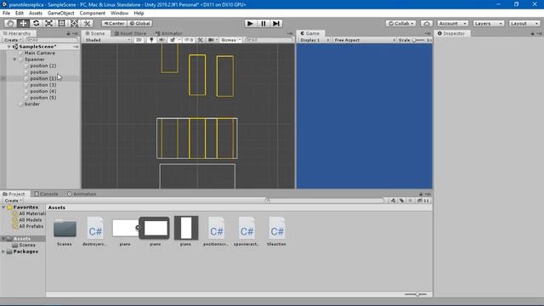Select the Rotate tool
544x306 pixels.
pyautogui.click(x=36, y=23)
